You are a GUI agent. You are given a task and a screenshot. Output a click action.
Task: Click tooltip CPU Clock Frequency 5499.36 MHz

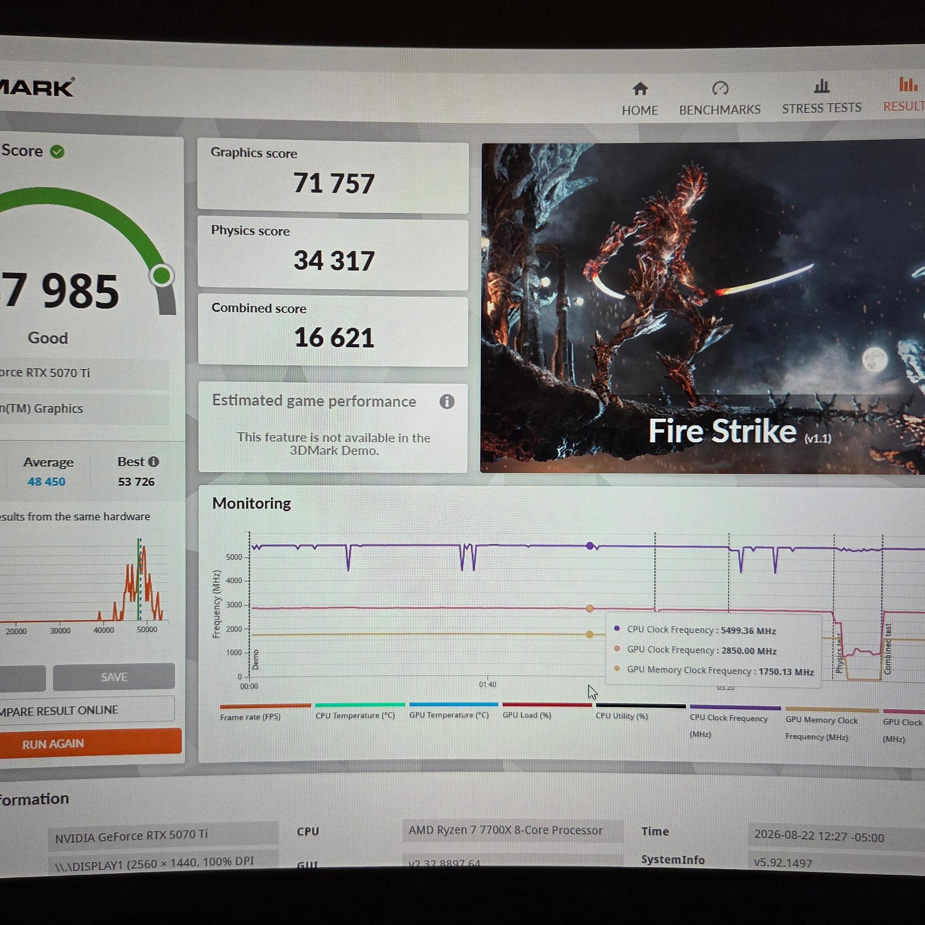pos(701,630)
